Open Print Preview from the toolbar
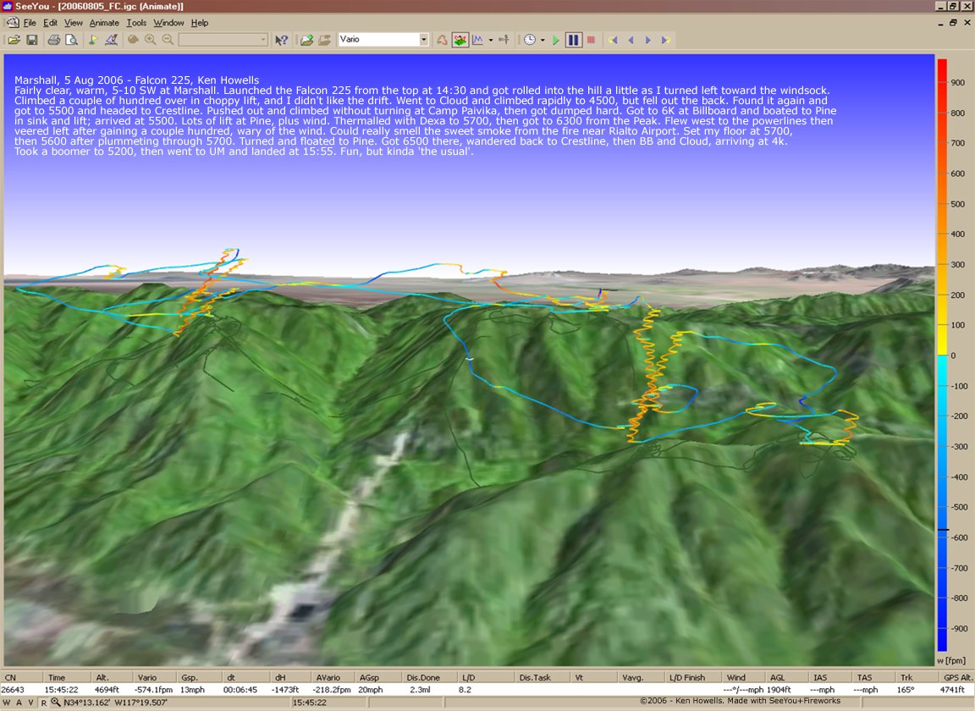This screenshot has width=975, height=711. click(x=72, y=40)
